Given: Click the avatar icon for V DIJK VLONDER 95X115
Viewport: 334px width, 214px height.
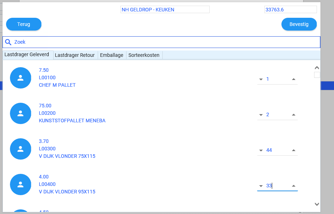Looking at the screenshot, I should pos(20,184).
